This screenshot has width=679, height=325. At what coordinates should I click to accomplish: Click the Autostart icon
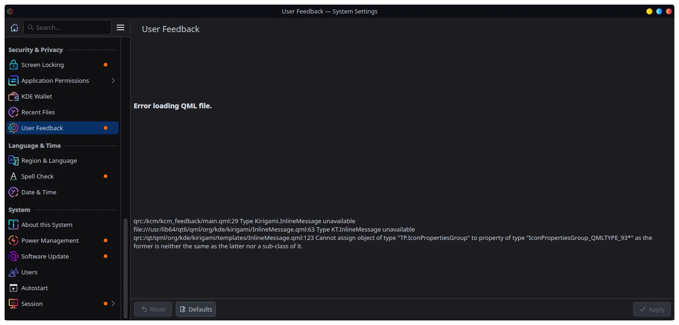point(13,288)
